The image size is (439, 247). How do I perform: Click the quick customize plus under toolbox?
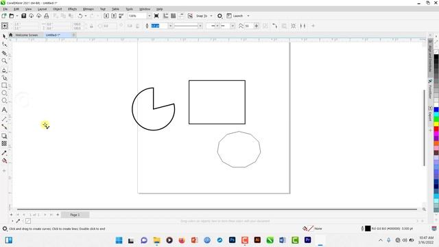point(4,171)
